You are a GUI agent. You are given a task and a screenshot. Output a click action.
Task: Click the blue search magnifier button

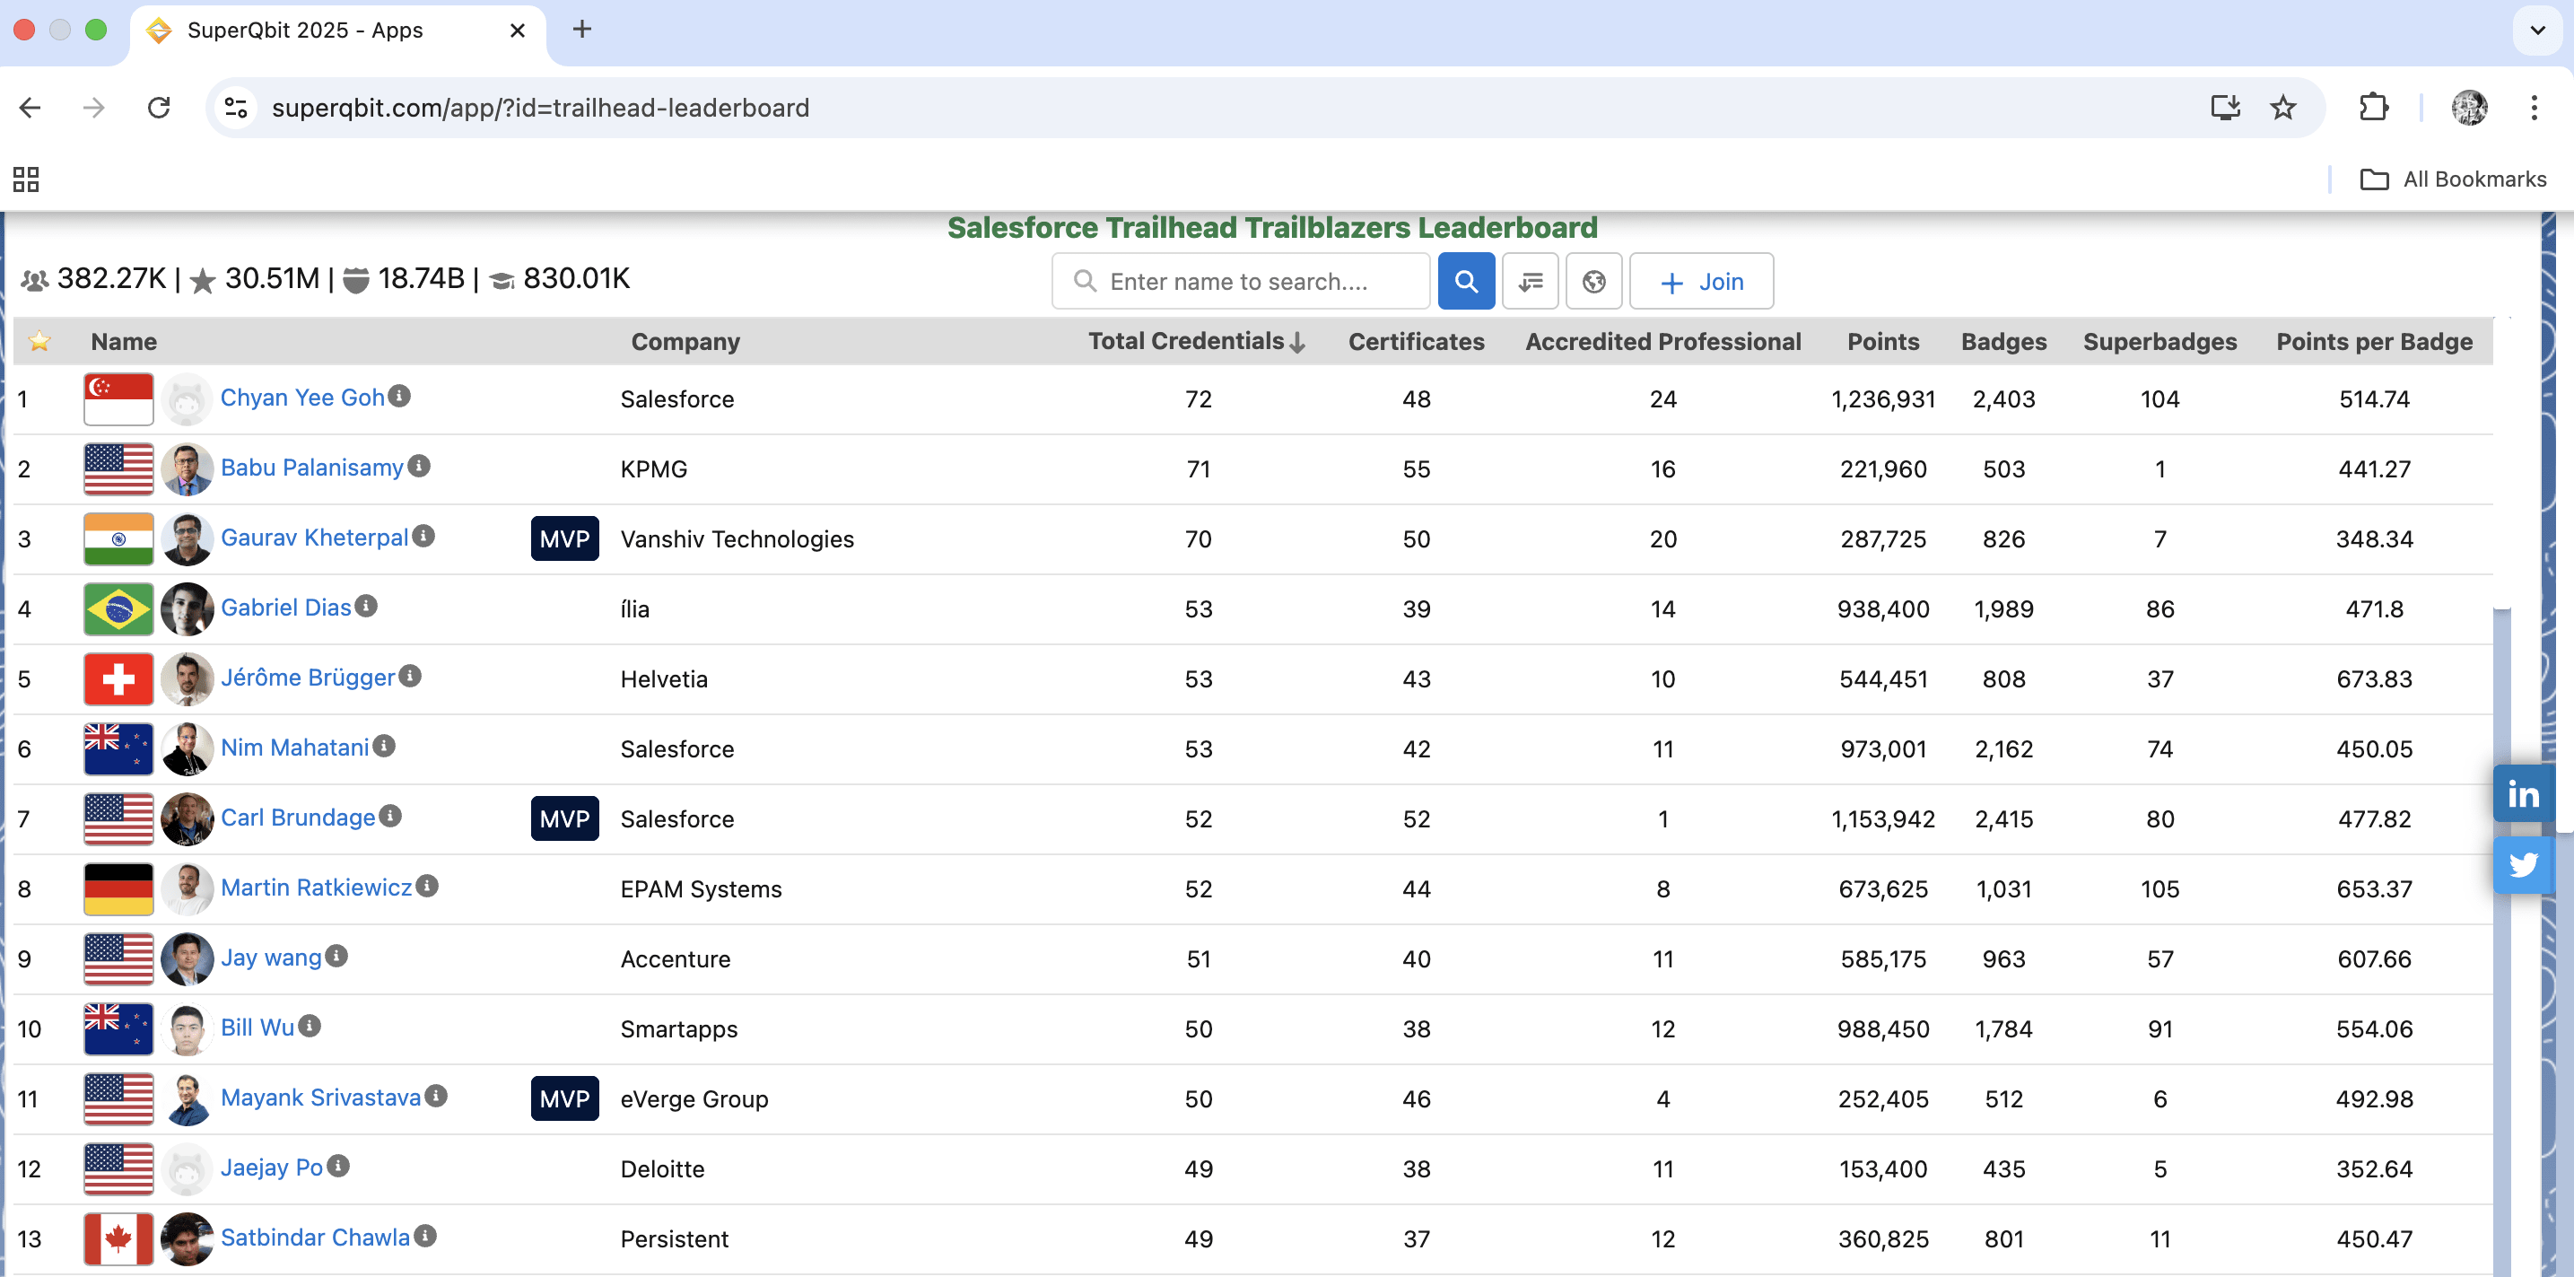[x=1465, y=282]
